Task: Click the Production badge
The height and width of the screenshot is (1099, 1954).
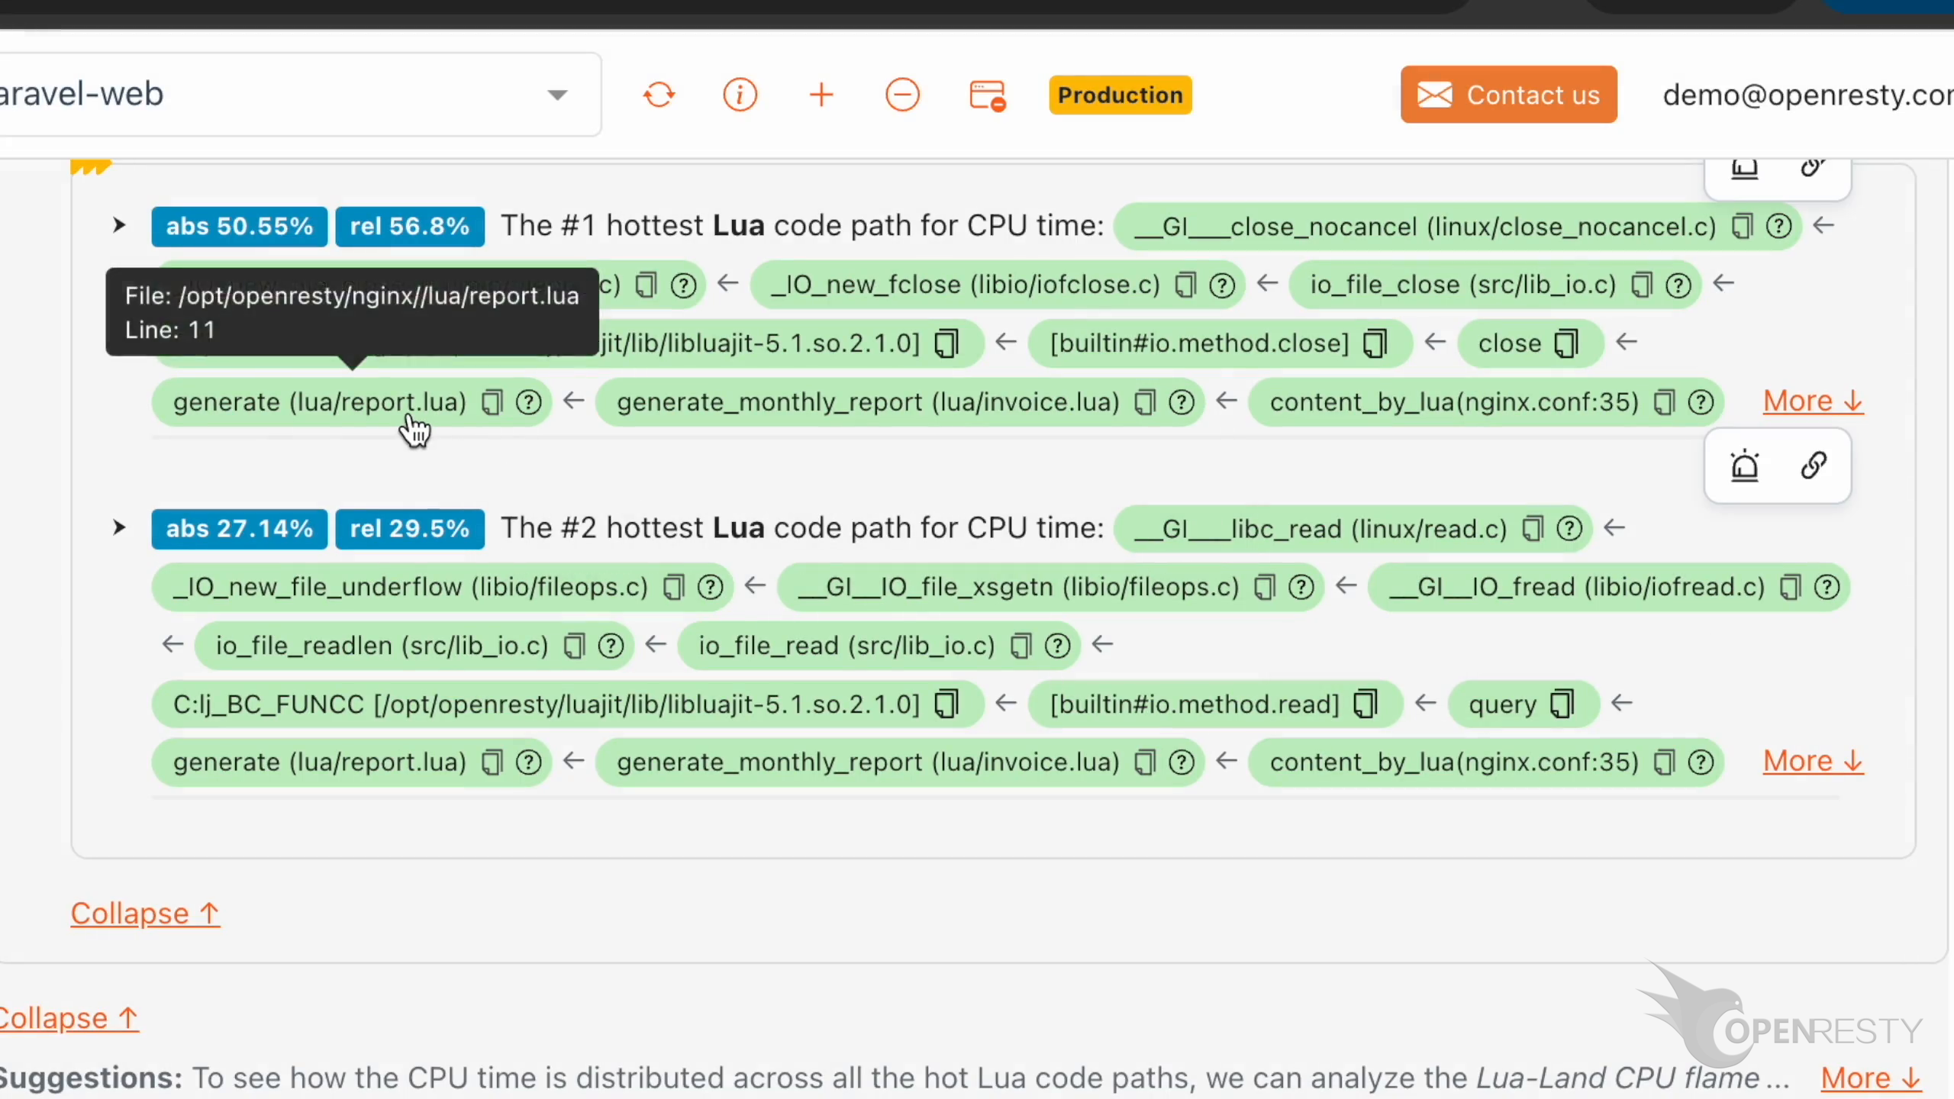Action: (1120, 95)
